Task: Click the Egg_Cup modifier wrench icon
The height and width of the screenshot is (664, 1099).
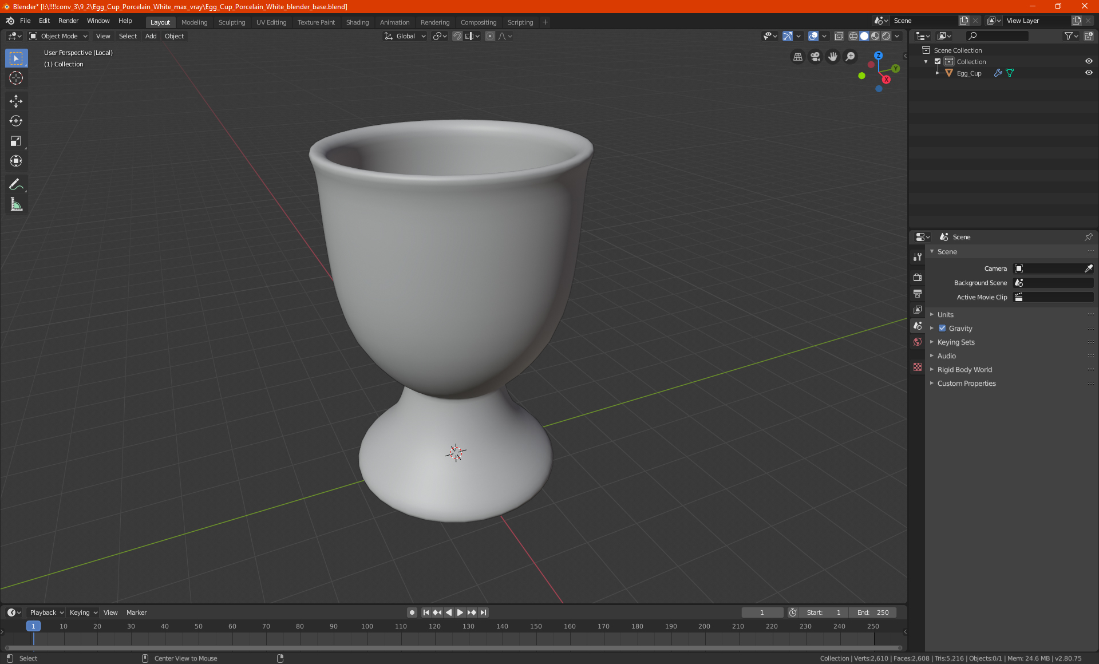Action: (x=998, y=73)
